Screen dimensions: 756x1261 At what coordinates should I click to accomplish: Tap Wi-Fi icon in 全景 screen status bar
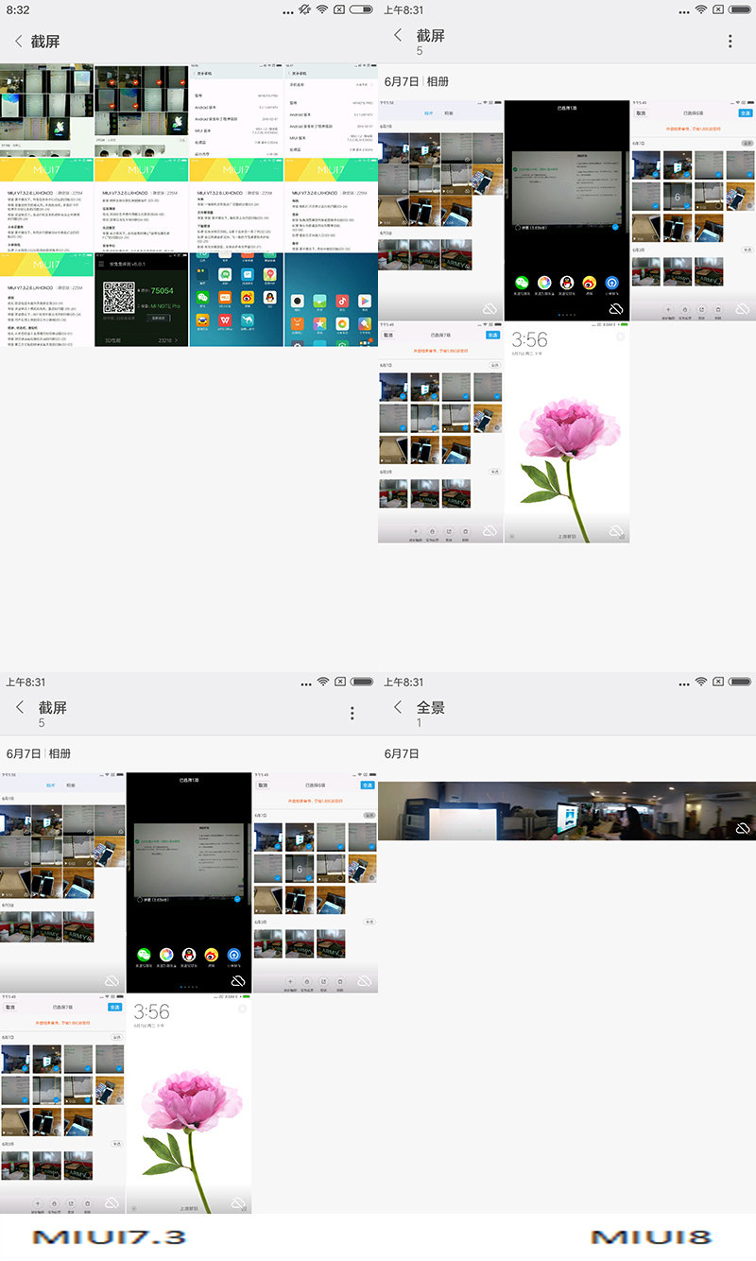701,682
